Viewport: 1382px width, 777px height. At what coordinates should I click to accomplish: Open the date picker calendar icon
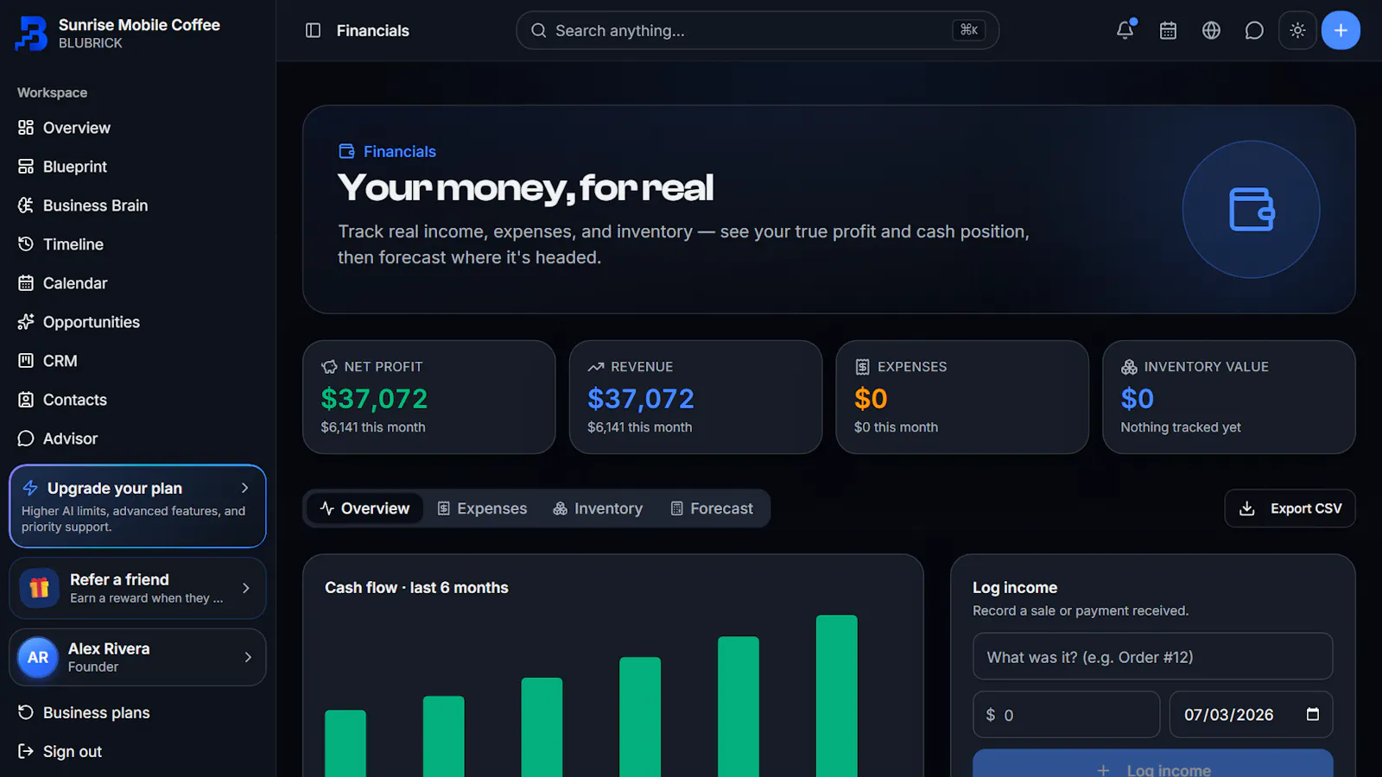click(x=1313, y=714)
